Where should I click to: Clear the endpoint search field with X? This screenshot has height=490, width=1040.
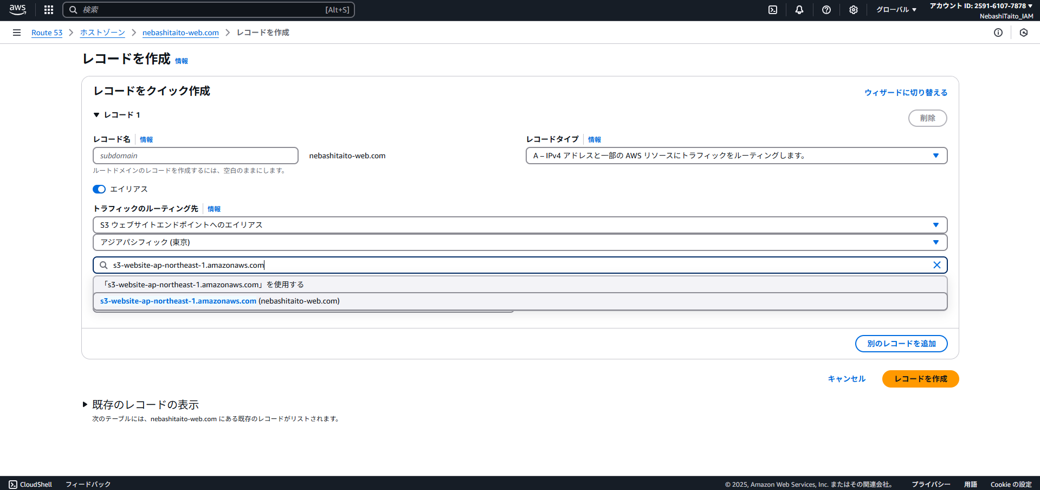tap(937, 265)
